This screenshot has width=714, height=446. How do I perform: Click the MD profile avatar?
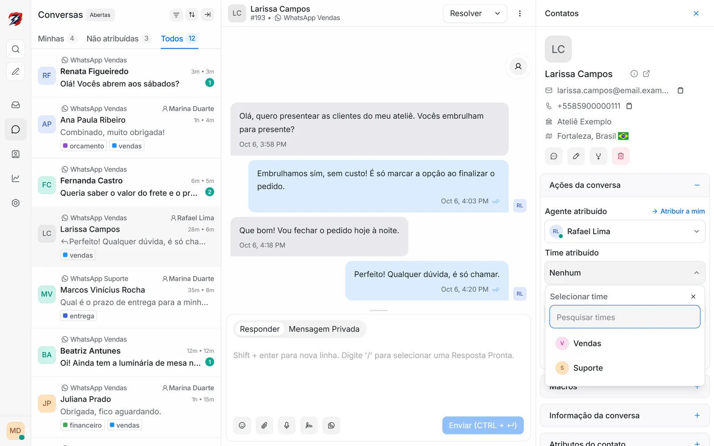(x=16, y=431)
